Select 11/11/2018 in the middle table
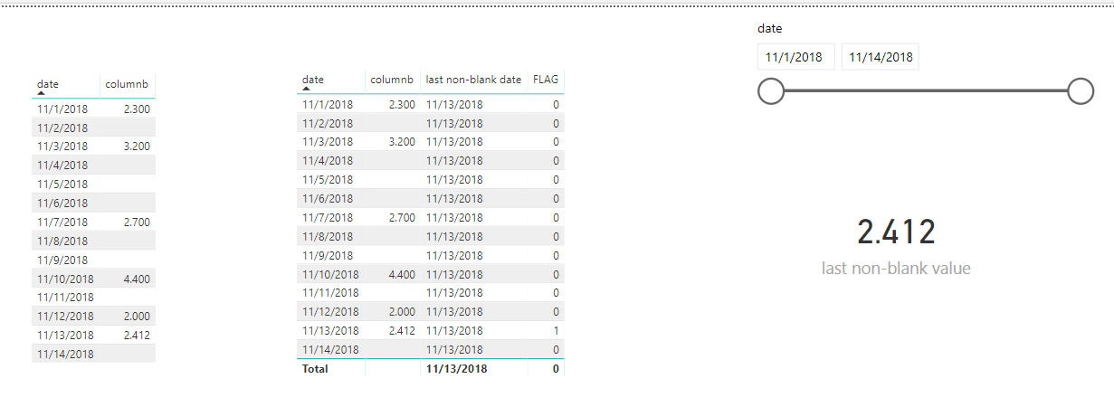1114x407 pixels. click(330, 292)
